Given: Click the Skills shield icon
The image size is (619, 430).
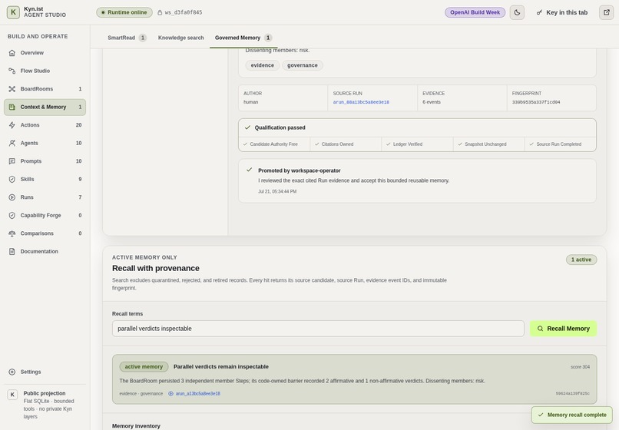Looking at the screenshot, I should (12, 179).
